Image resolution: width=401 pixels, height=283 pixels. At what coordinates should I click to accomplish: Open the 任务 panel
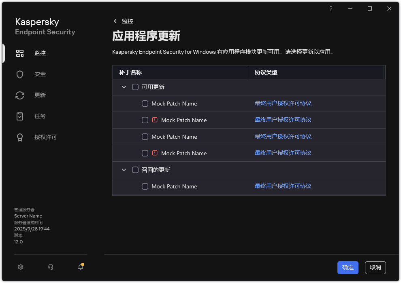39,116
